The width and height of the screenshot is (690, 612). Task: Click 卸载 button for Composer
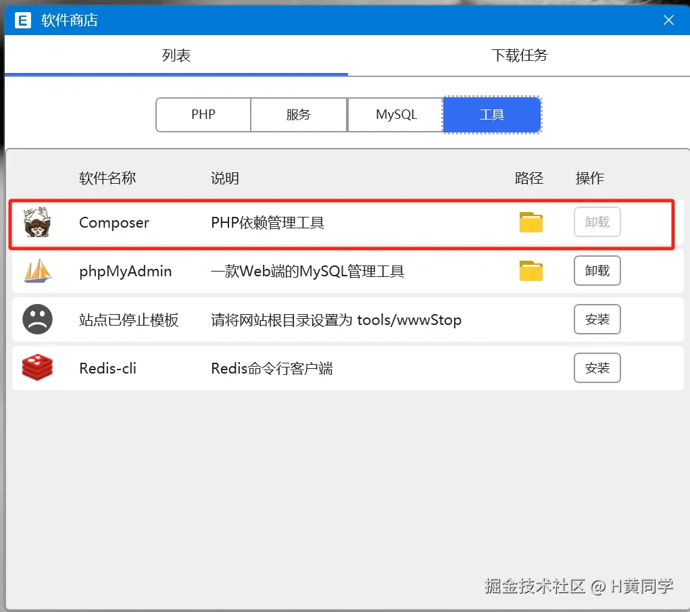coord(597,222)
